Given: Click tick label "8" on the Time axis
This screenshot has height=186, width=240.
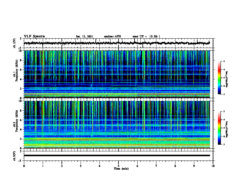Looking at the screenshot, I should [175, 166].
